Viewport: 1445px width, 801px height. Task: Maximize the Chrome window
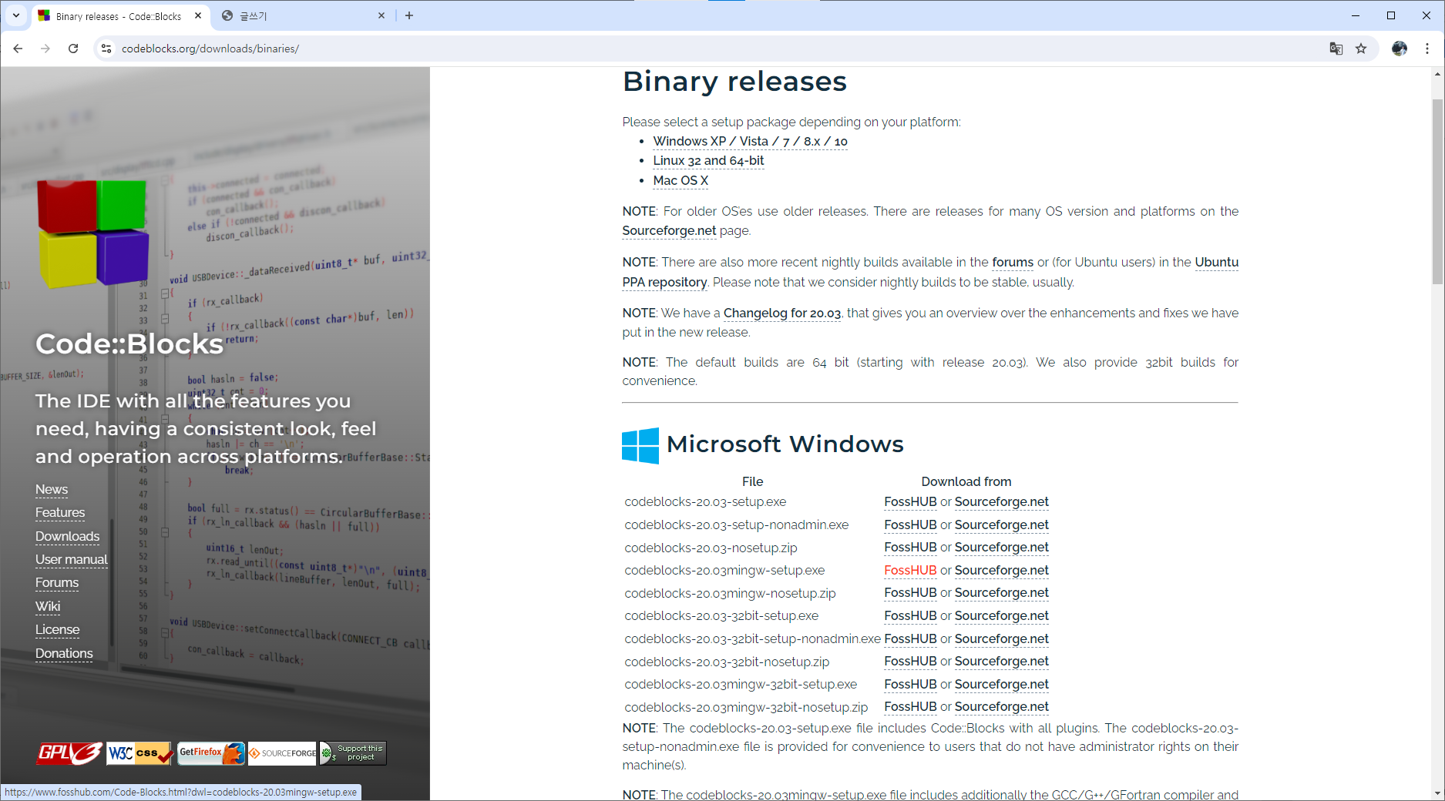(x=1391, y=15)
